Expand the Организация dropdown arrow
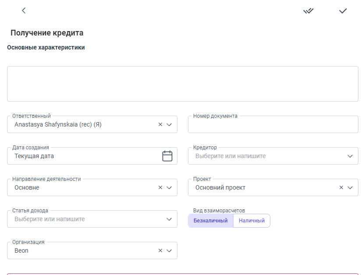Viewport: 361px width, 275px height. 169,251
